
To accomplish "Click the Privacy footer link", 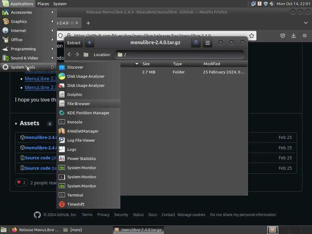I will coord(103,215).
